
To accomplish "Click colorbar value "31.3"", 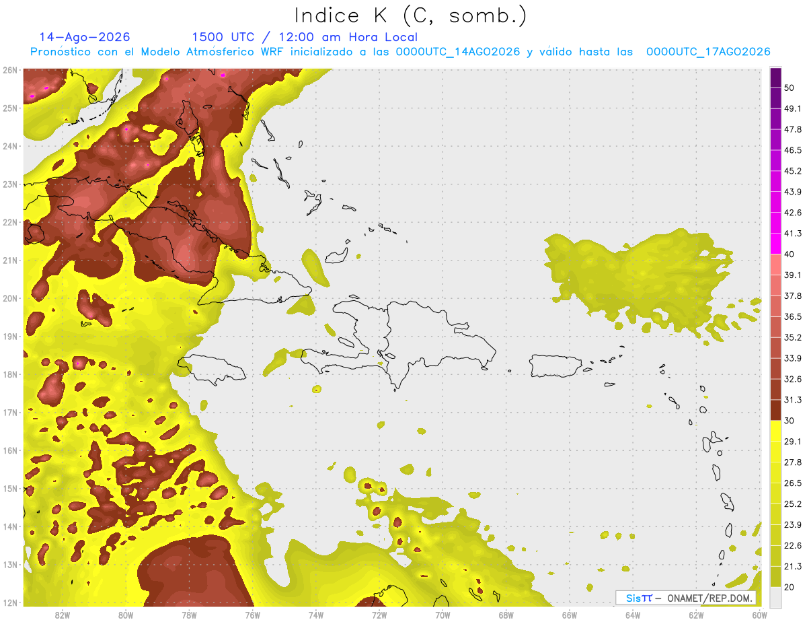I will (x=792, y=400).
